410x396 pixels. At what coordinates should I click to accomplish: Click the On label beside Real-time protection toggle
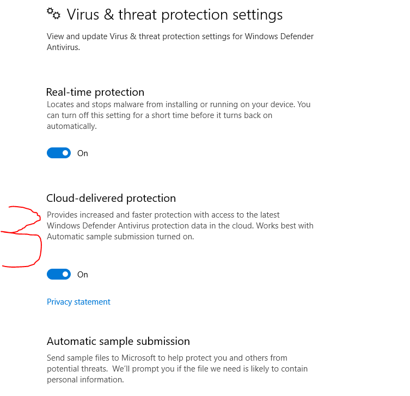[x=83, y=153]
